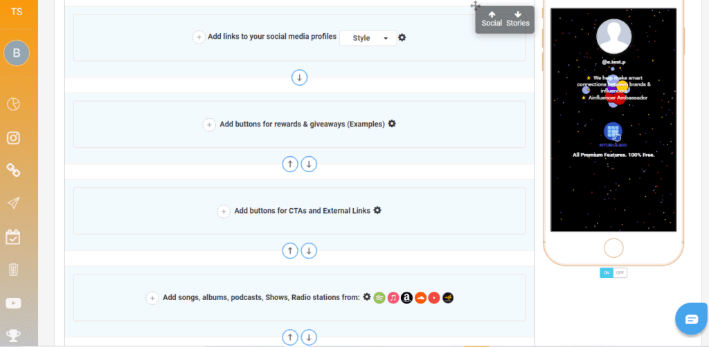Open the calendar scheduler icon
The height and width of the screenshot is (347, 709).
(x=13, y=237)
